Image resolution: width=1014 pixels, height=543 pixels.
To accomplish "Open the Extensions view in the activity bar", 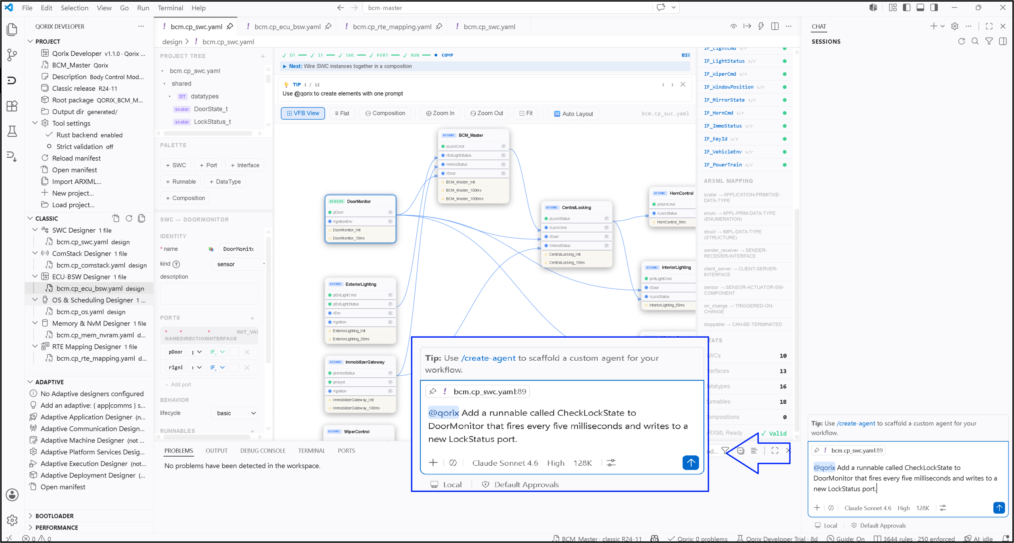I will tap(12, 106).
